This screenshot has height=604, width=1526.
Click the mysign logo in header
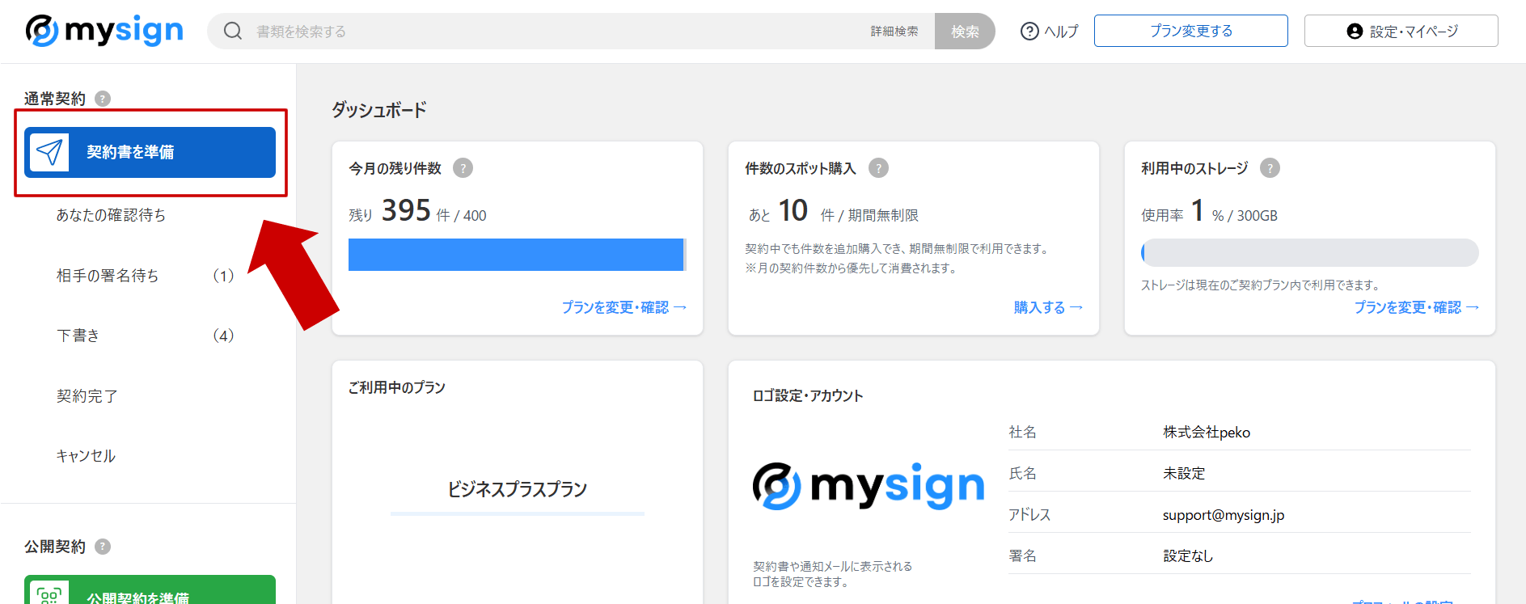(104, 31)
